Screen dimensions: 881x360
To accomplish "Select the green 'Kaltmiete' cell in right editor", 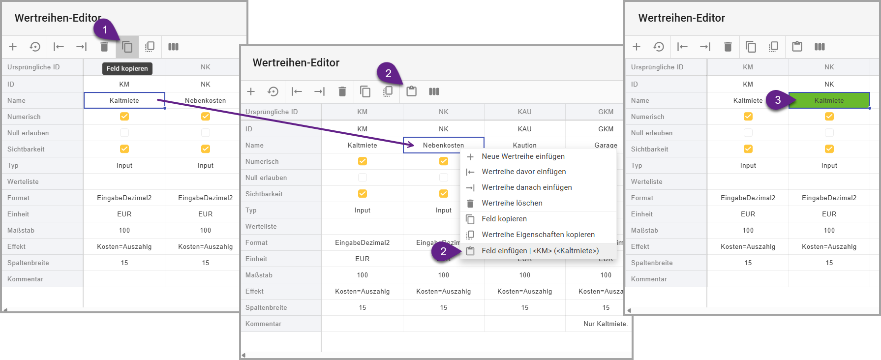I will [829, 100].
